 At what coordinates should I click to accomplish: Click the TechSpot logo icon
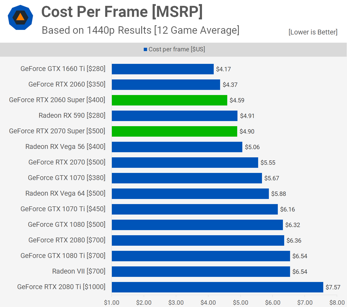point(20,18)
